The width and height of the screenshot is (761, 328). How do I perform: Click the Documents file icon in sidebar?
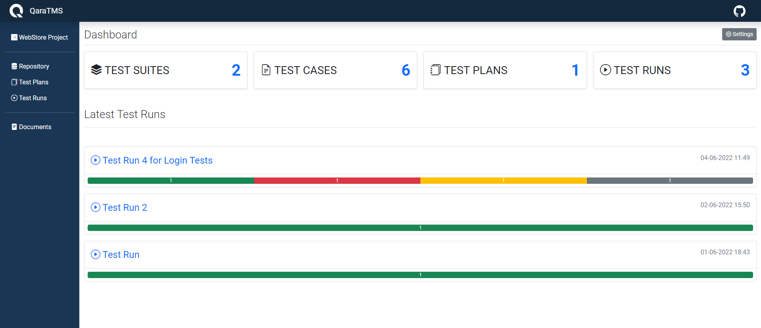pyautogui.click(x=14, y=127)
